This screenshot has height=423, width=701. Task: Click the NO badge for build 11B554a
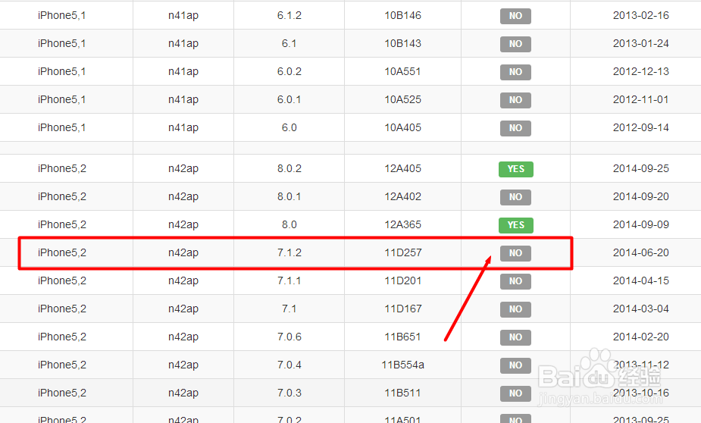click(x=515, y=365)
